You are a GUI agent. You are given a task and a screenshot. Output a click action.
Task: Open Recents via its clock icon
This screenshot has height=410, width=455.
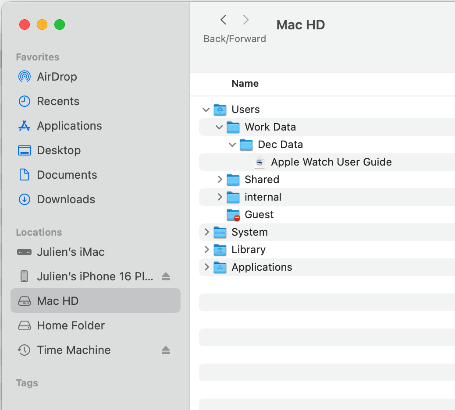(24, 101)
